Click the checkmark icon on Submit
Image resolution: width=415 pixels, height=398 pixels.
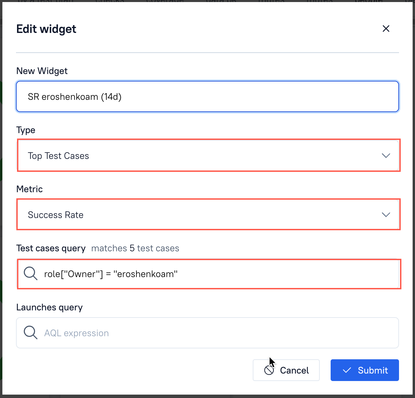tap(347, 370)
